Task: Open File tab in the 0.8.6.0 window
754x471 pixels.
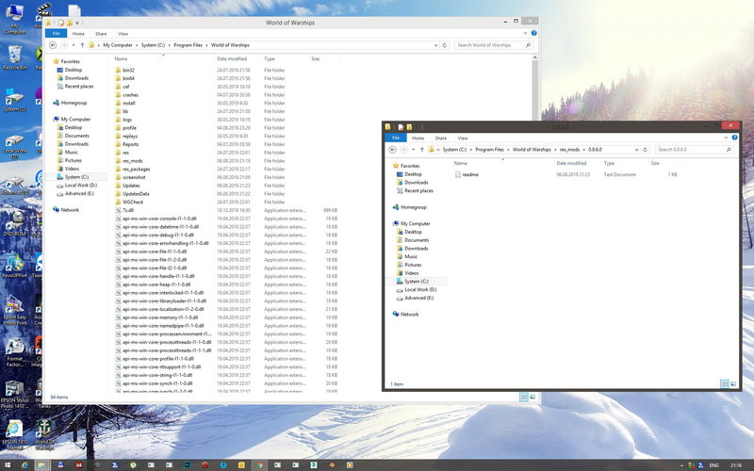Action: [x=396, y=138]
